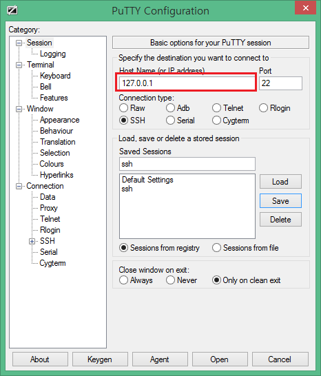The width and height of the screenshot is (321, 376).
Task: Click the PuTTY icon in title bar
Action: pos(12,10)
